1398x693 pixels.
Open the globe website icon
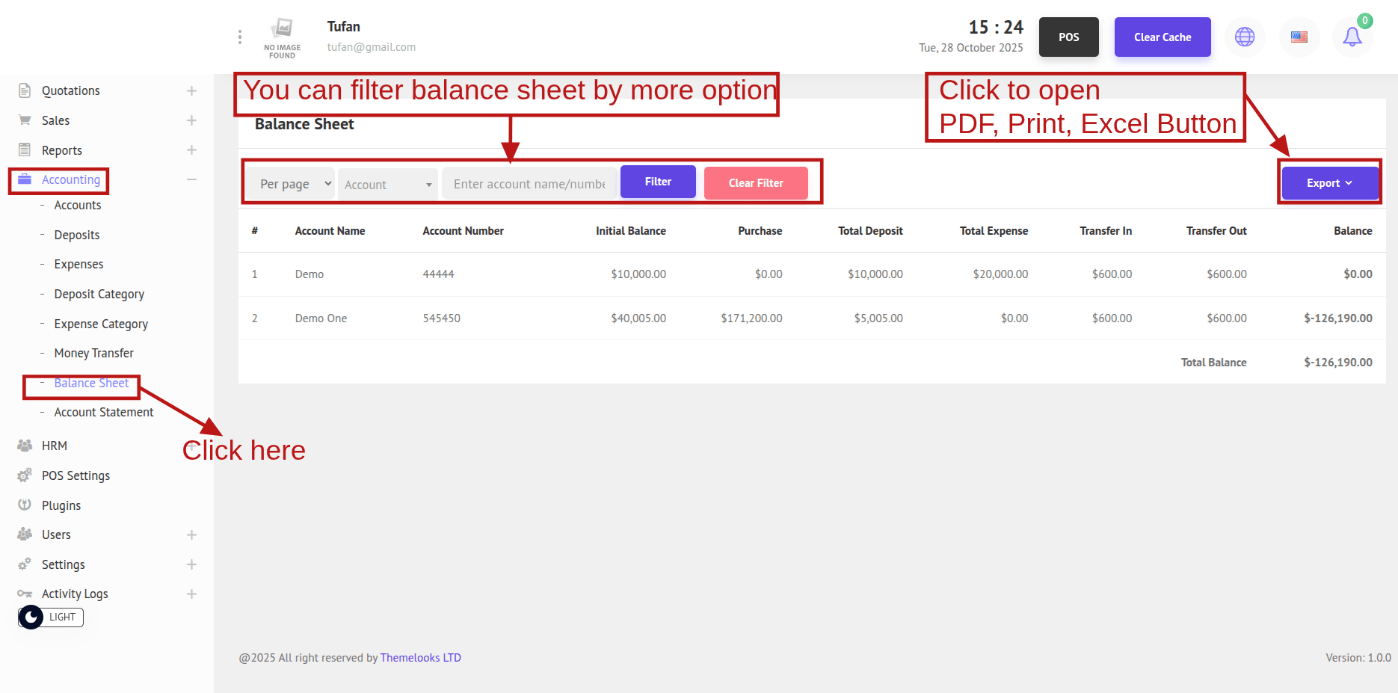1244,37
